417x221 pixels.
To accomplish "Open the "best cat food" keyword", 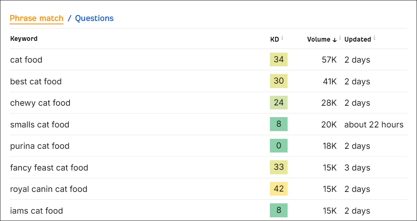I will (36, 81).
